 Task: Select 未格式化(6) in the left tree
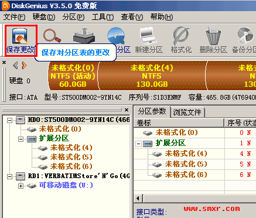(x=71, y=166)
